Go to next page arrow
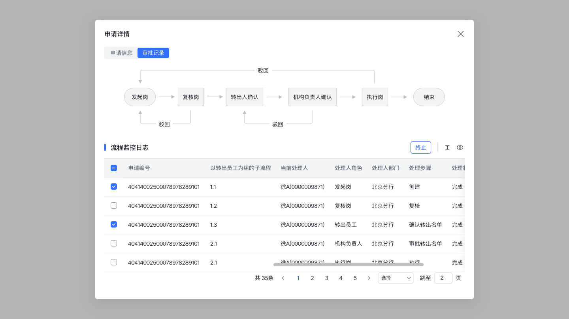The image size is (569, 319). click(369, 278)
